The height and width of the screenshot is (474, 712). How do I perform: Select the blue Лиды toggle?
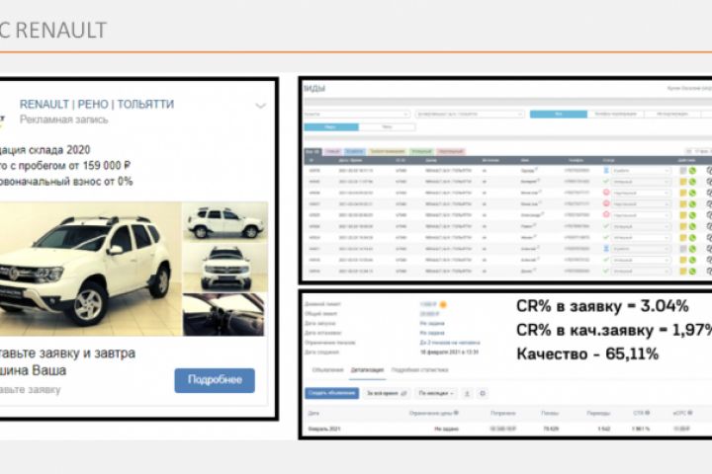coord(331,127)
